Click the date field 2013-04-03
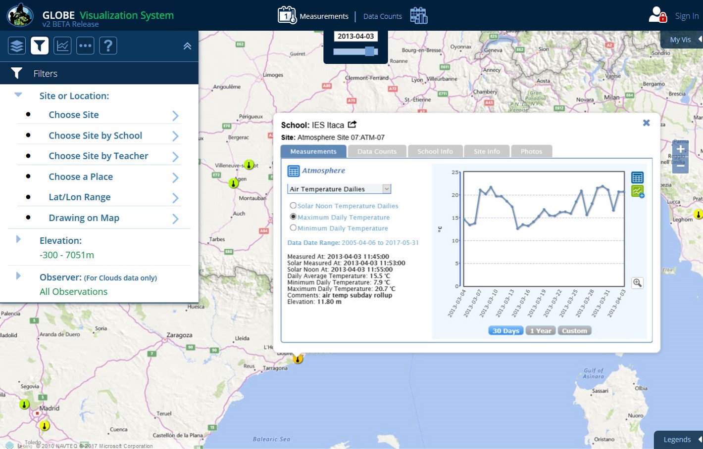The image size is (703, 449). [x=355, y=36]
